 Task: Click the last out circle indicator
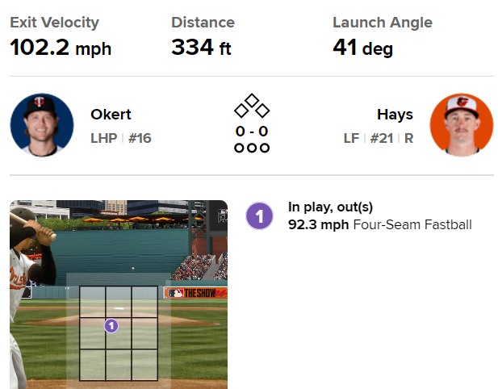click(x=264, y=148)
